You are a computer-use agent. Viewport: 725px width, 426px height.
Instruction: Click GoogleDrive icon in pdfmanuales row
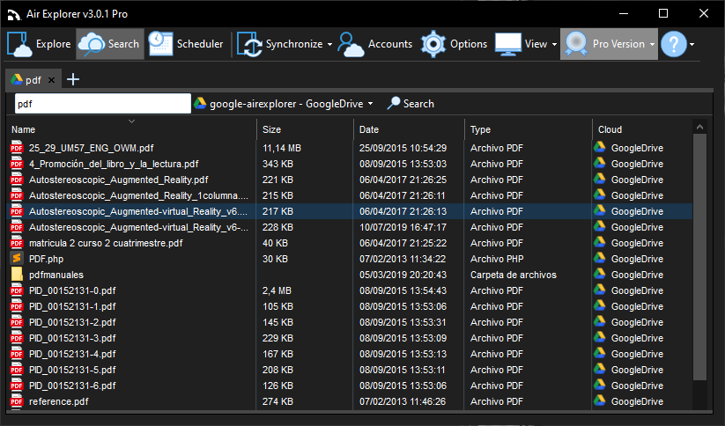click(x=600, y=274)
